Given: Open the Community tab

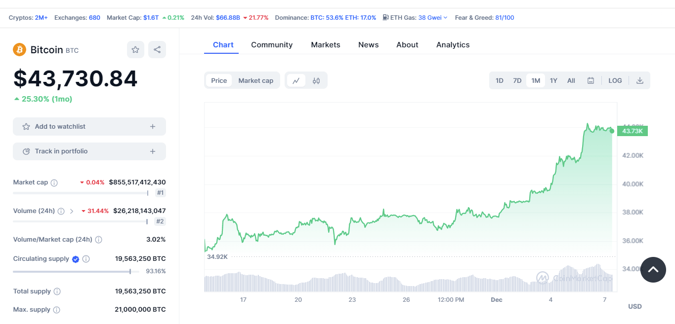Looking at the screenshot, I should pyautogui.click(x=272, y=45).
